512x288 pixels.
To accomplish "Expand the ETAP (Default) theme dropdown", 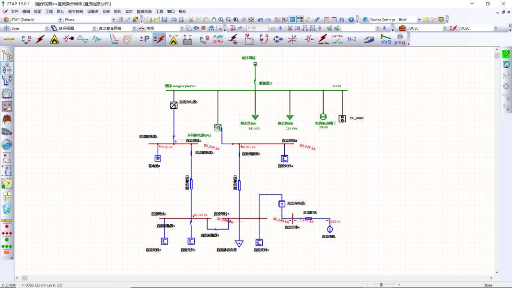I will click(61, 20).
